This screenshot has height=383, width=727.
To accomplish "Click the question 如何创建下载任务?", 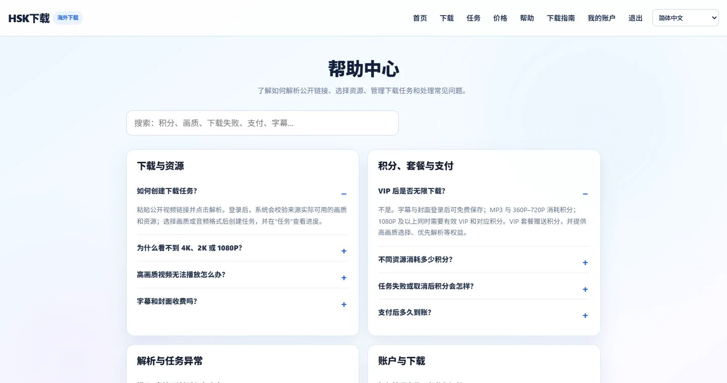I will coord(167,191).
